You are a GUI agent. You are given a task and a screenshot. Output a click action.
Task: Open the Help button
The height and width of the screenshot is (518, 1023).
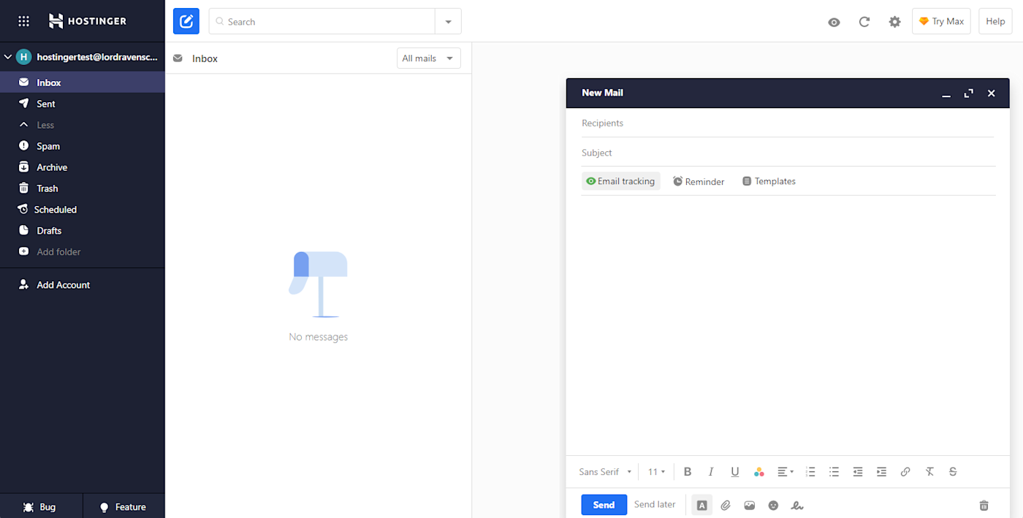pos(995,21)
